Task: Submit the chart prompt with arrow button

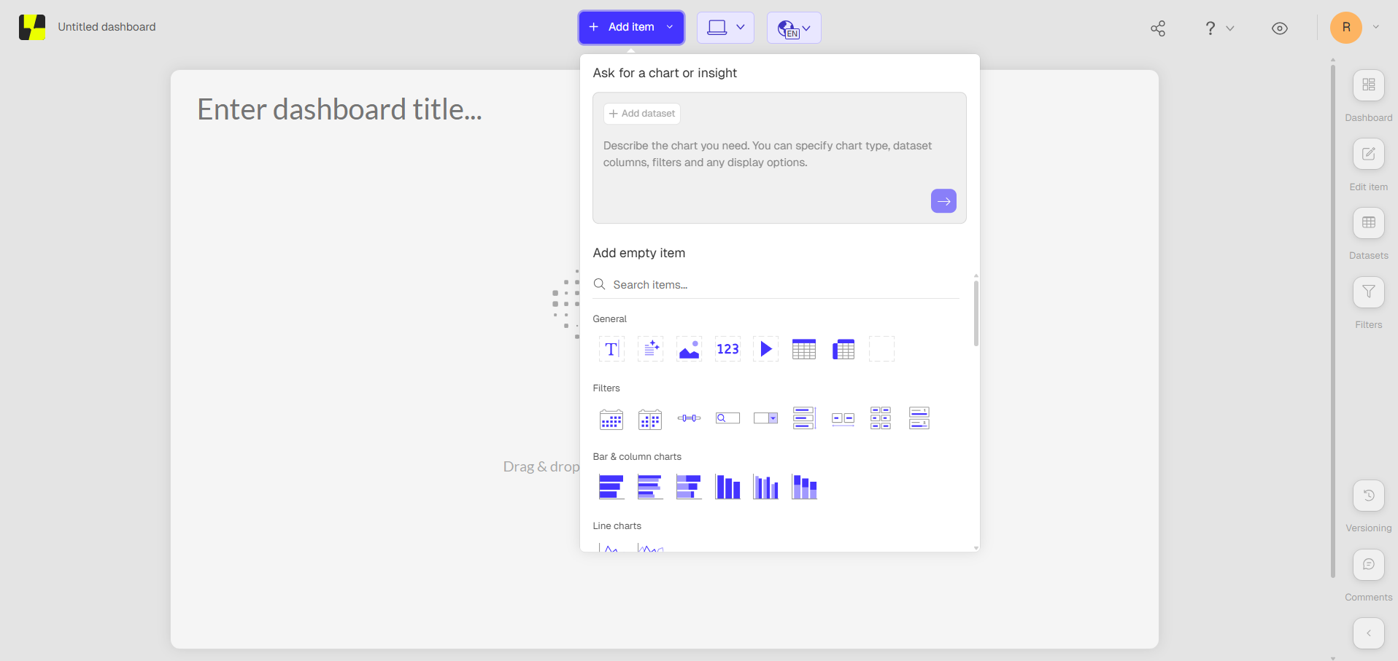Action: coord(943,201)
